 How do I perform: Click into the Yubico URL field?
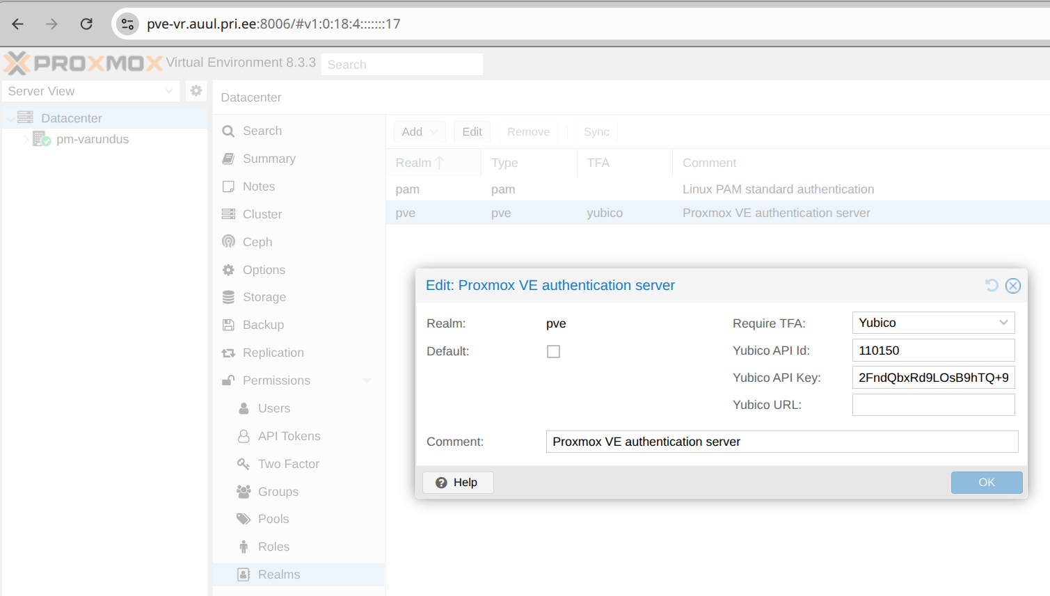(933, 405)
